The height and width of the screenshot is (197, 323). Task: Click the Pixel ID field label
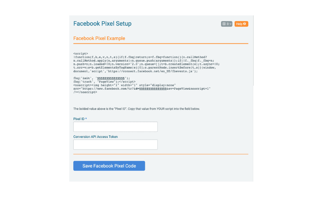tap(79, 119)
